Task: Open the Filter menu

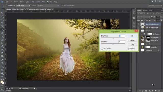Action: pos(38,2)
